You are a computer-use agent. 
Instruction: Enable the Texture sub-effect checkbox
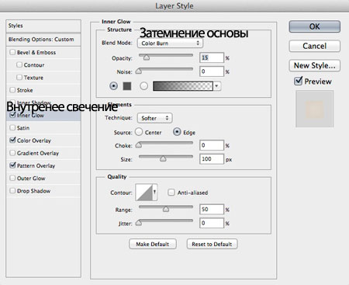pyautogui.click(x=19, y=78)
